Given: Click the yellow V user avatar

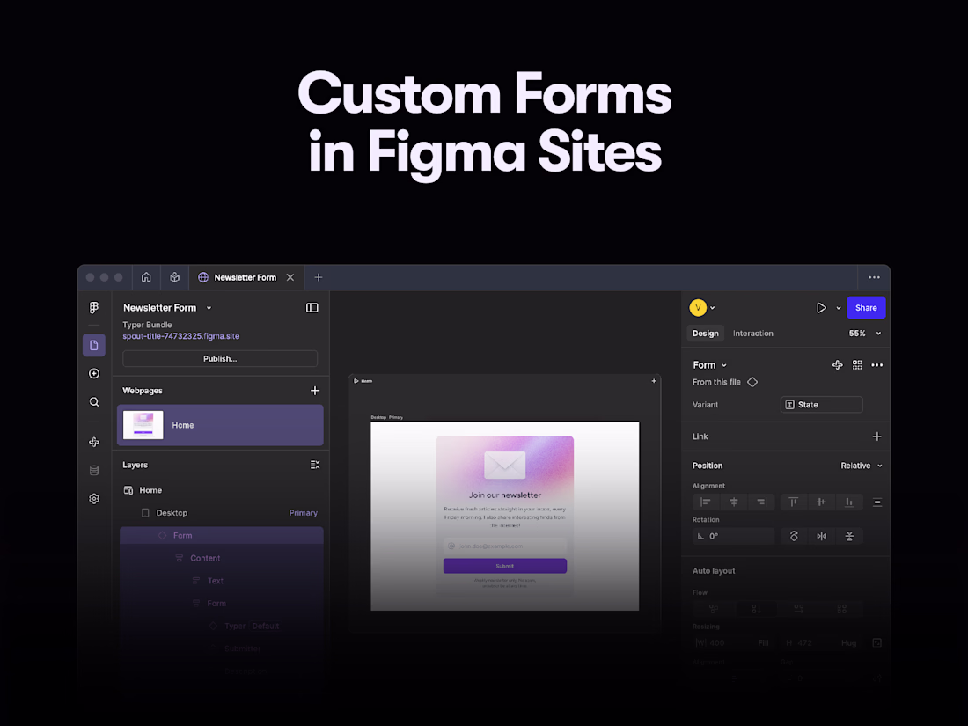Looking at the screenshot, I should (698, 307).
